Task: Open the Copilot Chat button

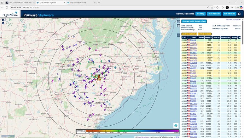Action: [x=239, y=7]
